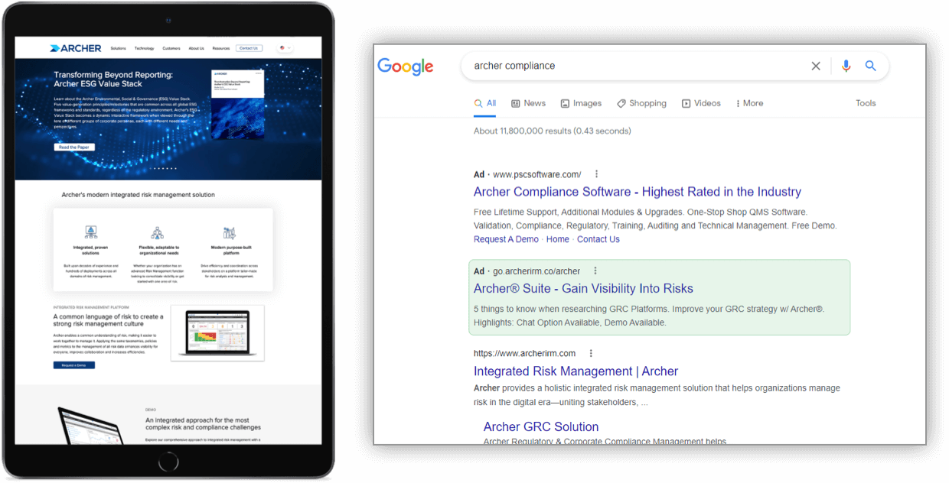Open Solutions menu on Archer site

pos(118,48)
